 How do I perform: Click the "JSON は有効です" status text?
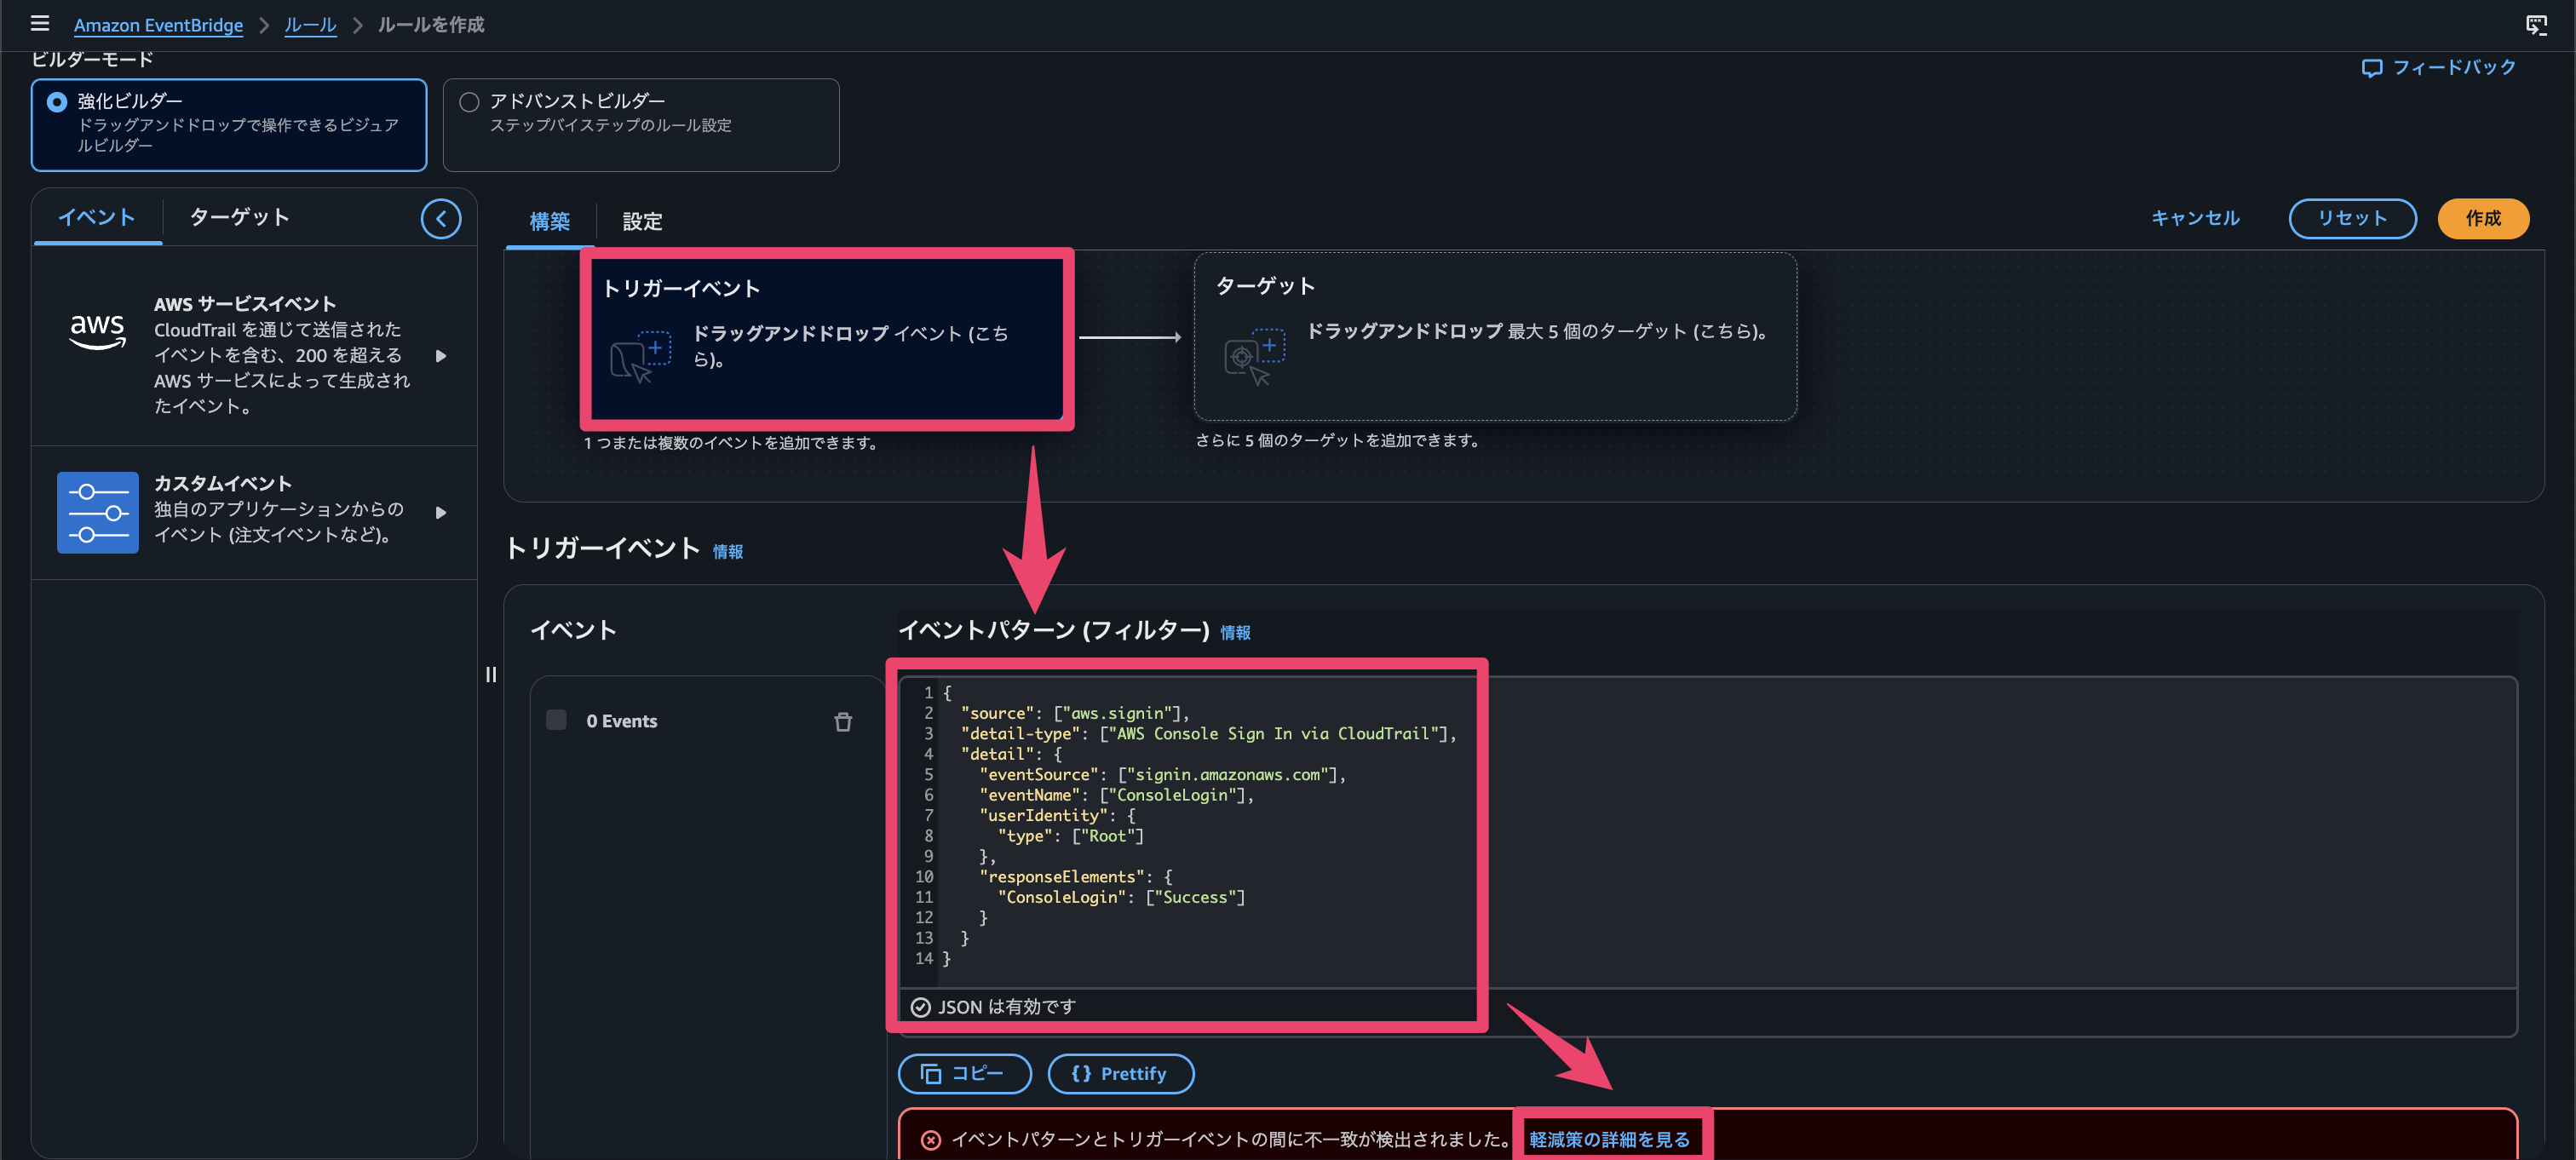click(x=1006, y=1007)
